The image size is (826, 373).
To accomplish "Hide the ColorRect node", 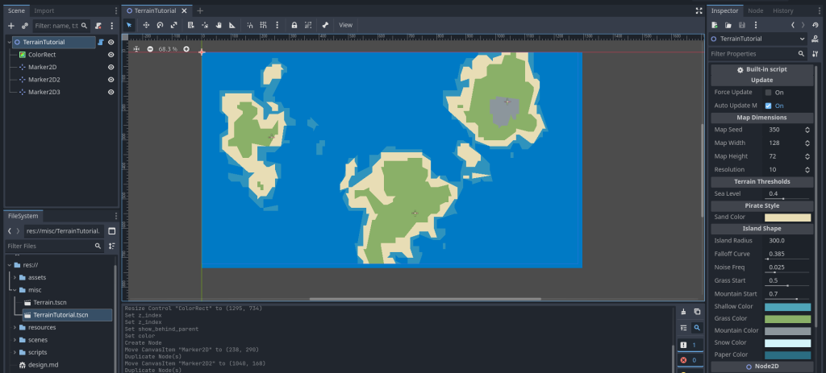I will point(111,55).
